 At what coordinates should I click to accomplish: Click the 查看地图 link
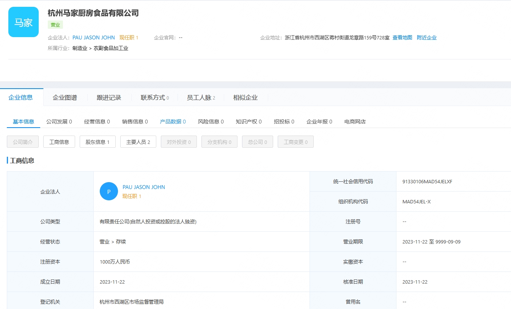tap(402, 37)
